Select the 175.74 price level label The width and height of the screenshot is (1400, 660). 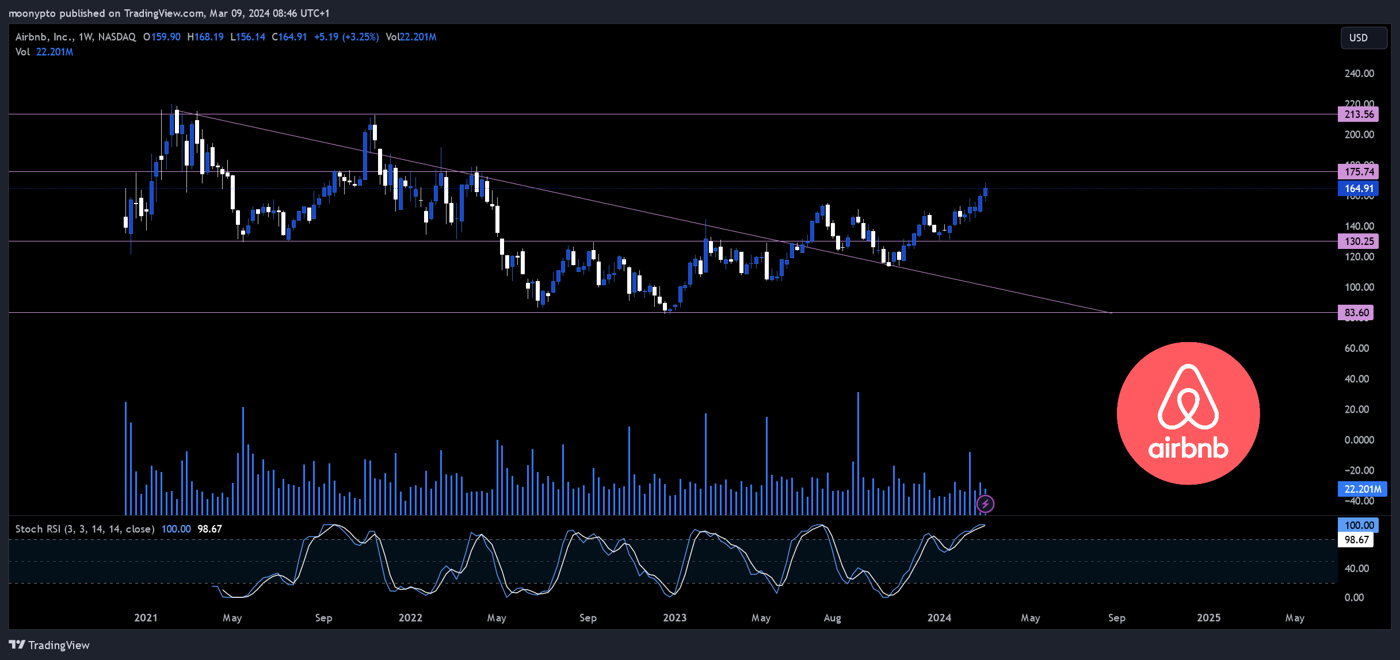pos(1358,171)
